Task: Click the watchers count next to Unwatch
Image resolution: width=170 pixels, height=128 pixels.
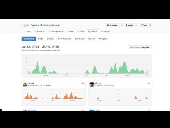Action: point(121,25)
